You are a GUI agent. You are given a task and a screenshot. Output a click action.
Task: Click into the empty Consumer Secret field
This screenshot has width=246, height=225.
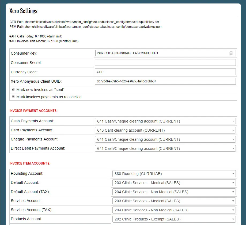165,63
